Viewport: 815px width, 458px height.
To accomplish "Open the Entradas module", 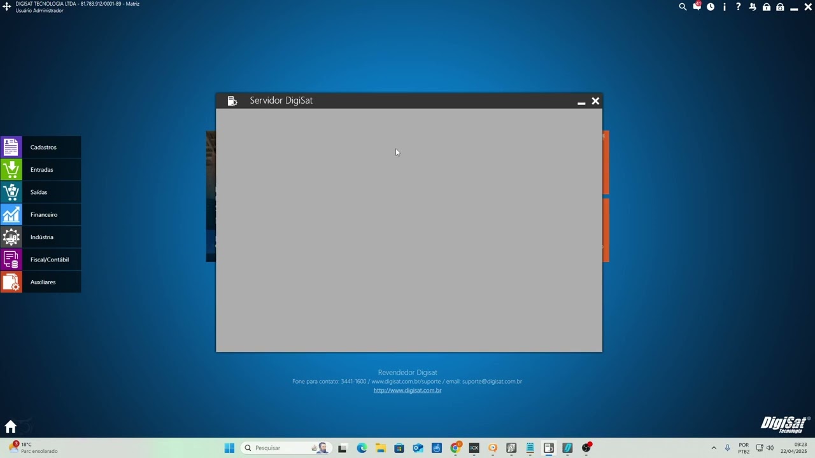I will pos(41,170).
